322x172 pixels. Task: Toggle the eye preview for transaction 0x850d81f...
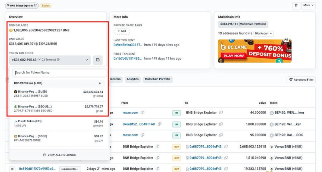(12, 169)
